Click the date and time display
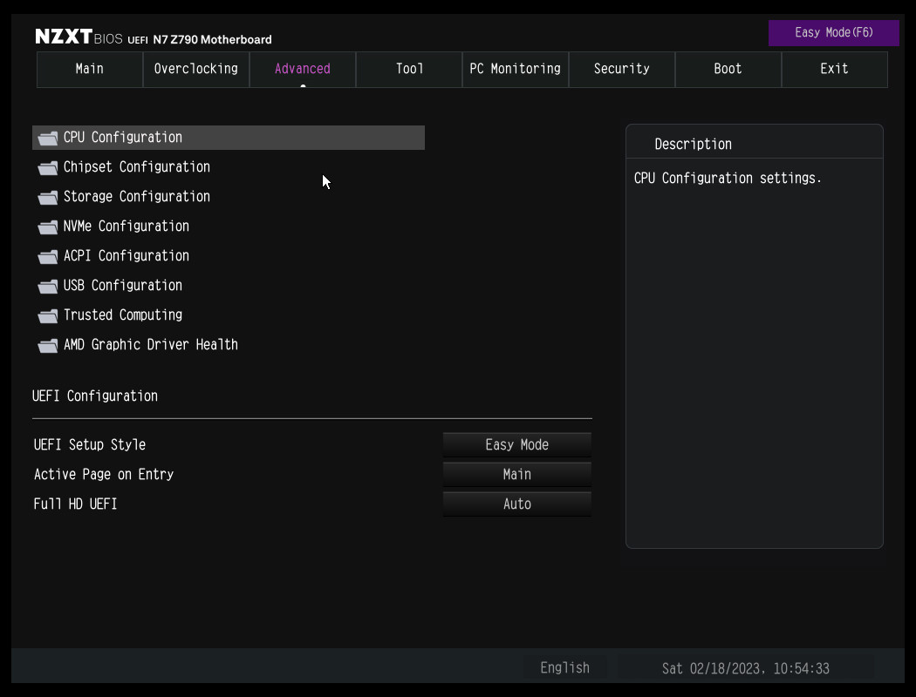 click(x=745, y=668)
